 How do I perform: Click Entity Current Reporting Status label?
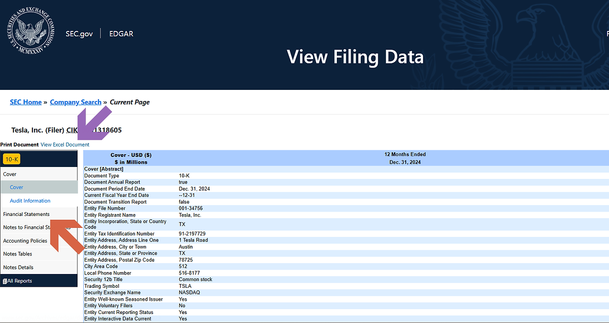click(119, 312)
